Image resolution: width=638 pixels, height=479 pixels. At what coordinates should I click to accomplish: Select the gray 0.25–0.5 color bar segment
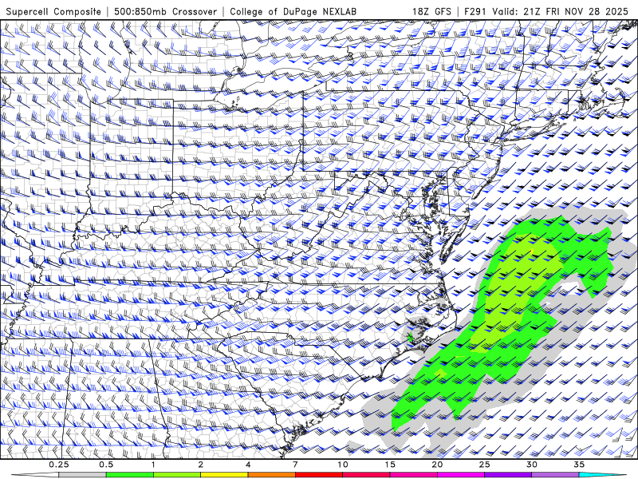coord(82,475)
